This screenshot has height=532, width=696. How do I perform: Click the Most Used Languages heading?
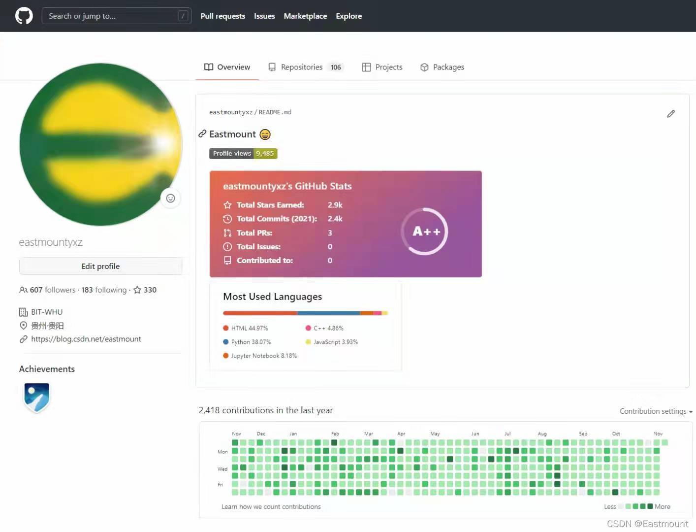point(273,297)
